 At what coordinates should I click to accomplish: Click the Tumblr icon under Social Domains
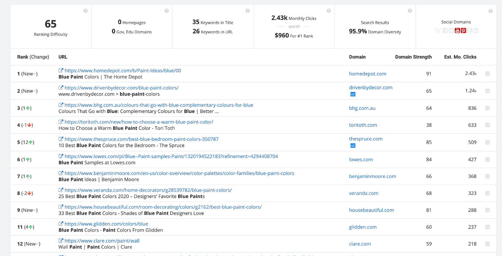tap(469, 30)
